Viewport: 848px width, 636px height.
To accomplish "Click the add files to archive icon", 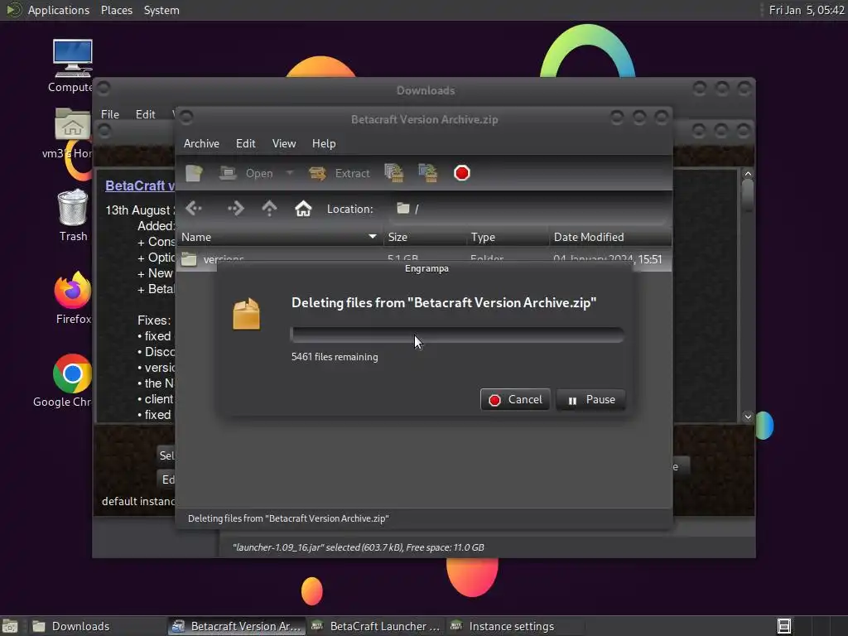I will [x=393, y=173].
